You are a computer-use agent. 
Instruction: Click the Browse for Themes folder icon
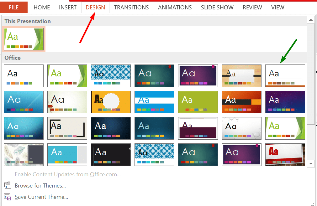tap(8, 185)
